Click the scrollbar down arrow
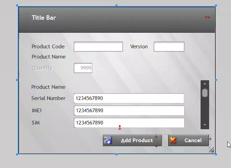The image size is (231, 168). click(x=205, y=125)
